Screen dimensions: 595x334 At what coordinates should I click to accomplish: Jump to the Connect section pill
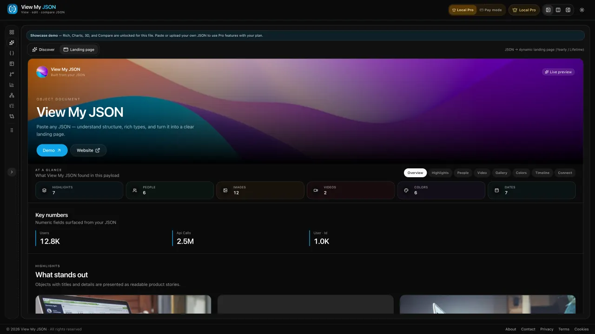click(x=565, y=173)
